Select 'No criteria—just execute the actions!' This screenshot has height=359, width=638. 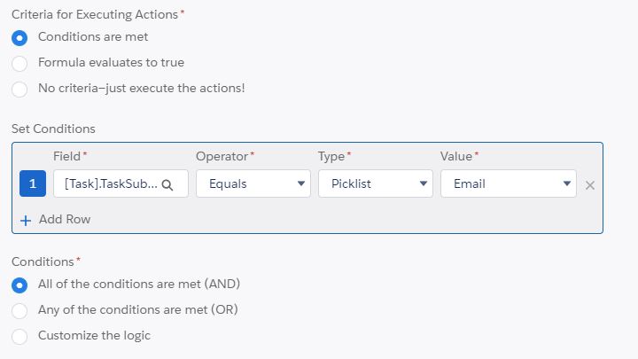click(19, 89)
